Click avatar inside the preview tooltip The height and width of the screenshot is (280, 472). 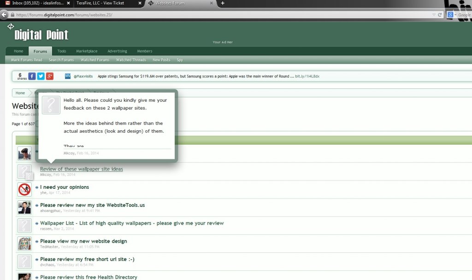51,105
